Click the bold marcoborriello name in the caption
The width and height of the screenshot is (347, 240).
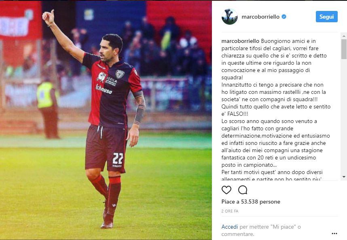[x=240, y=41]
